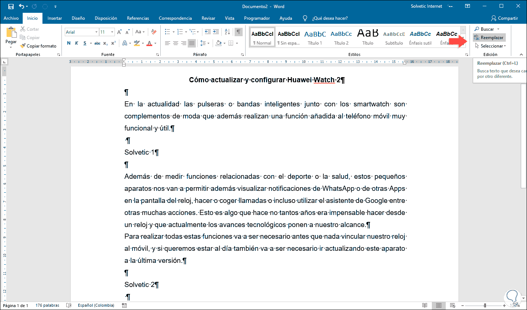This screenshot has width=527, height=310.
Task: Toggle Bold (N) formatting
Action: (69, 43)
